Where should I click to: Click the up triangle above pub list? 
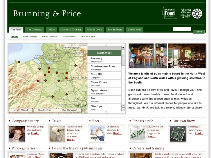tap(106, 45)
